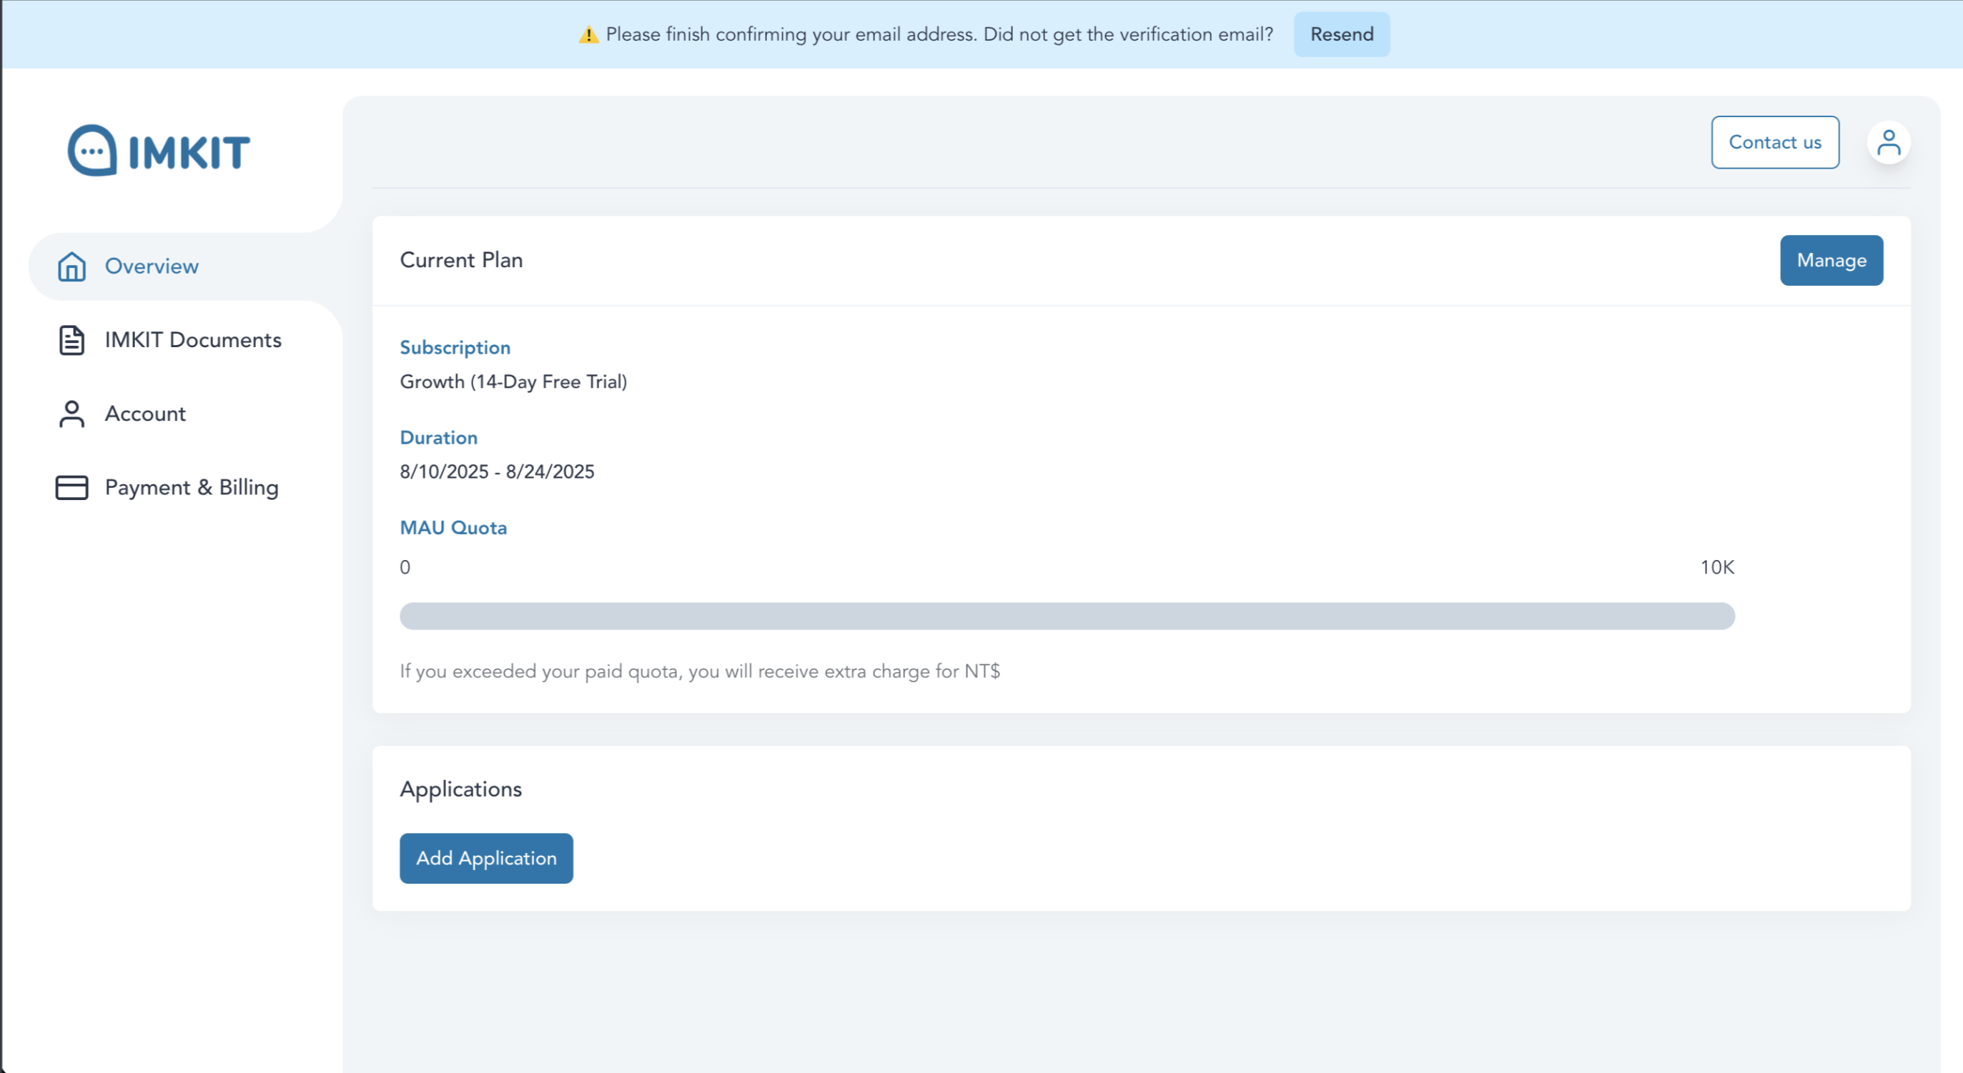This screenshot has height=1073, width=1963.
Task: Open the Account section
Action: coord(145,414)
